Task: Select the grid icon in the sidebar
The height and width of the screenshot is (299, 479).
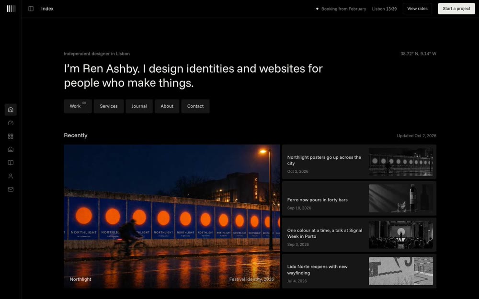Action: coord(11,136)
